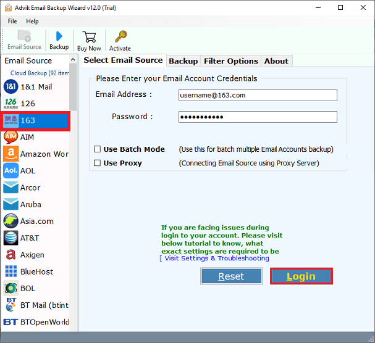The image size is (375, 343).
Task: Select the AOL list entry label
Action: (x=28, y=171)
